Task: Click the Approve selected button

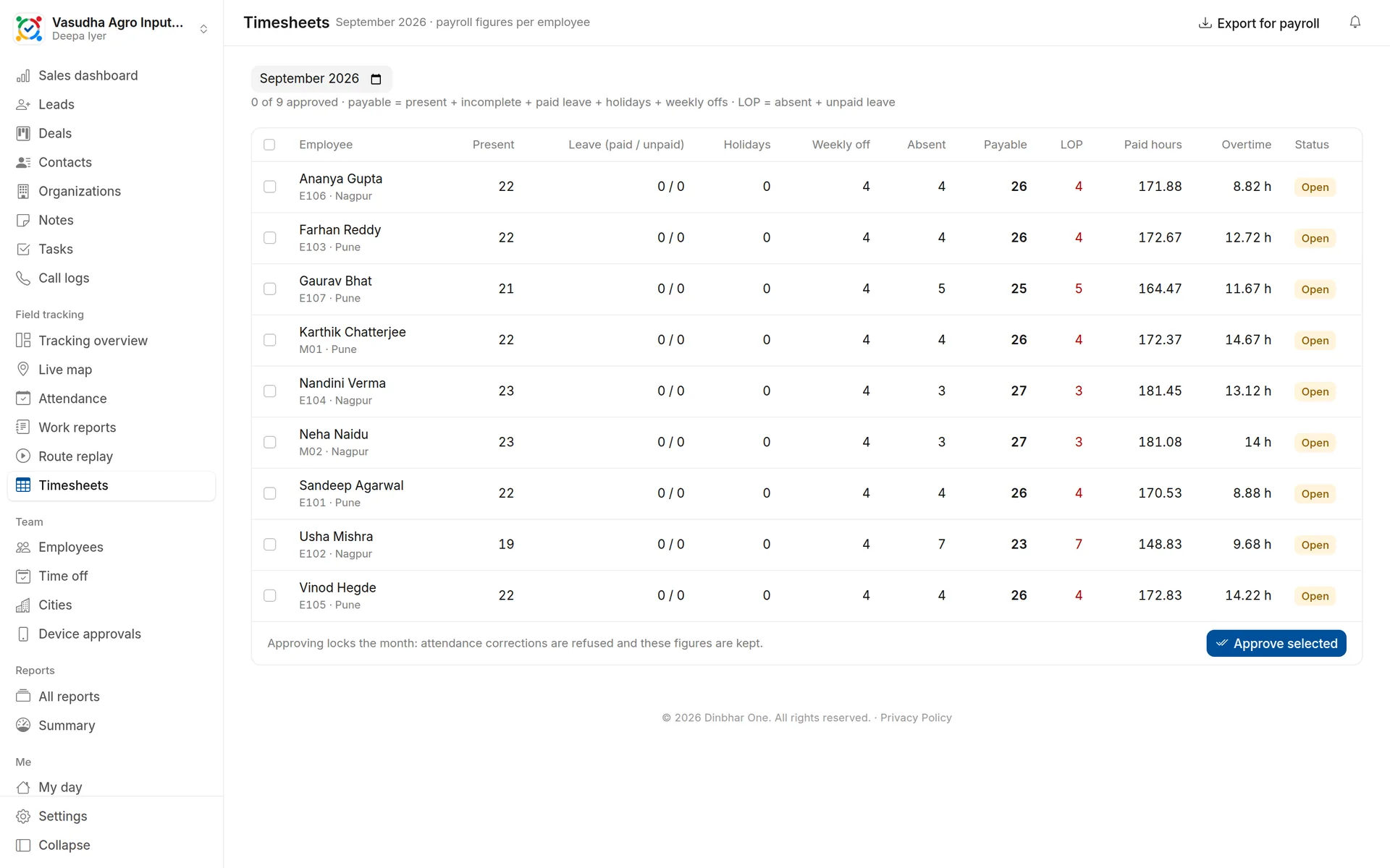Action: [x=1276, y=643]
